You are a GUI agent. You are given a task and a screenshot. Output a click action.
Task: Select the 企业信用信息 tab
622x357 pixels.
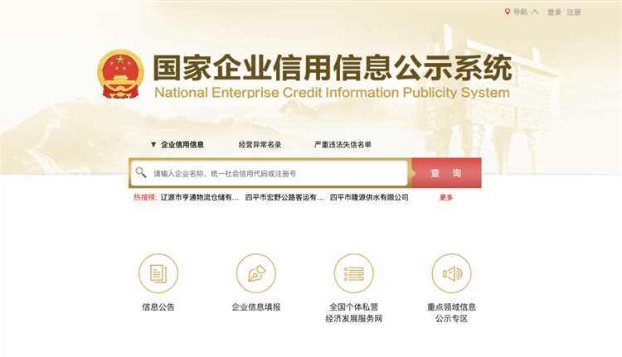pos(182,145)
